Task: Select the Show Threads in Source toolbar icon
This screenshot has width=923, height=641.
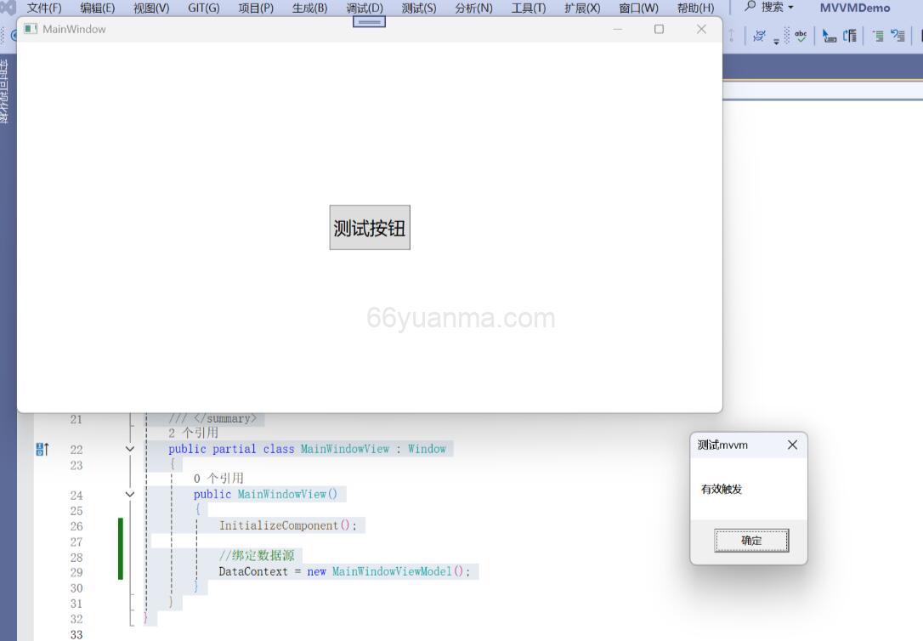Action: [759, 36]
